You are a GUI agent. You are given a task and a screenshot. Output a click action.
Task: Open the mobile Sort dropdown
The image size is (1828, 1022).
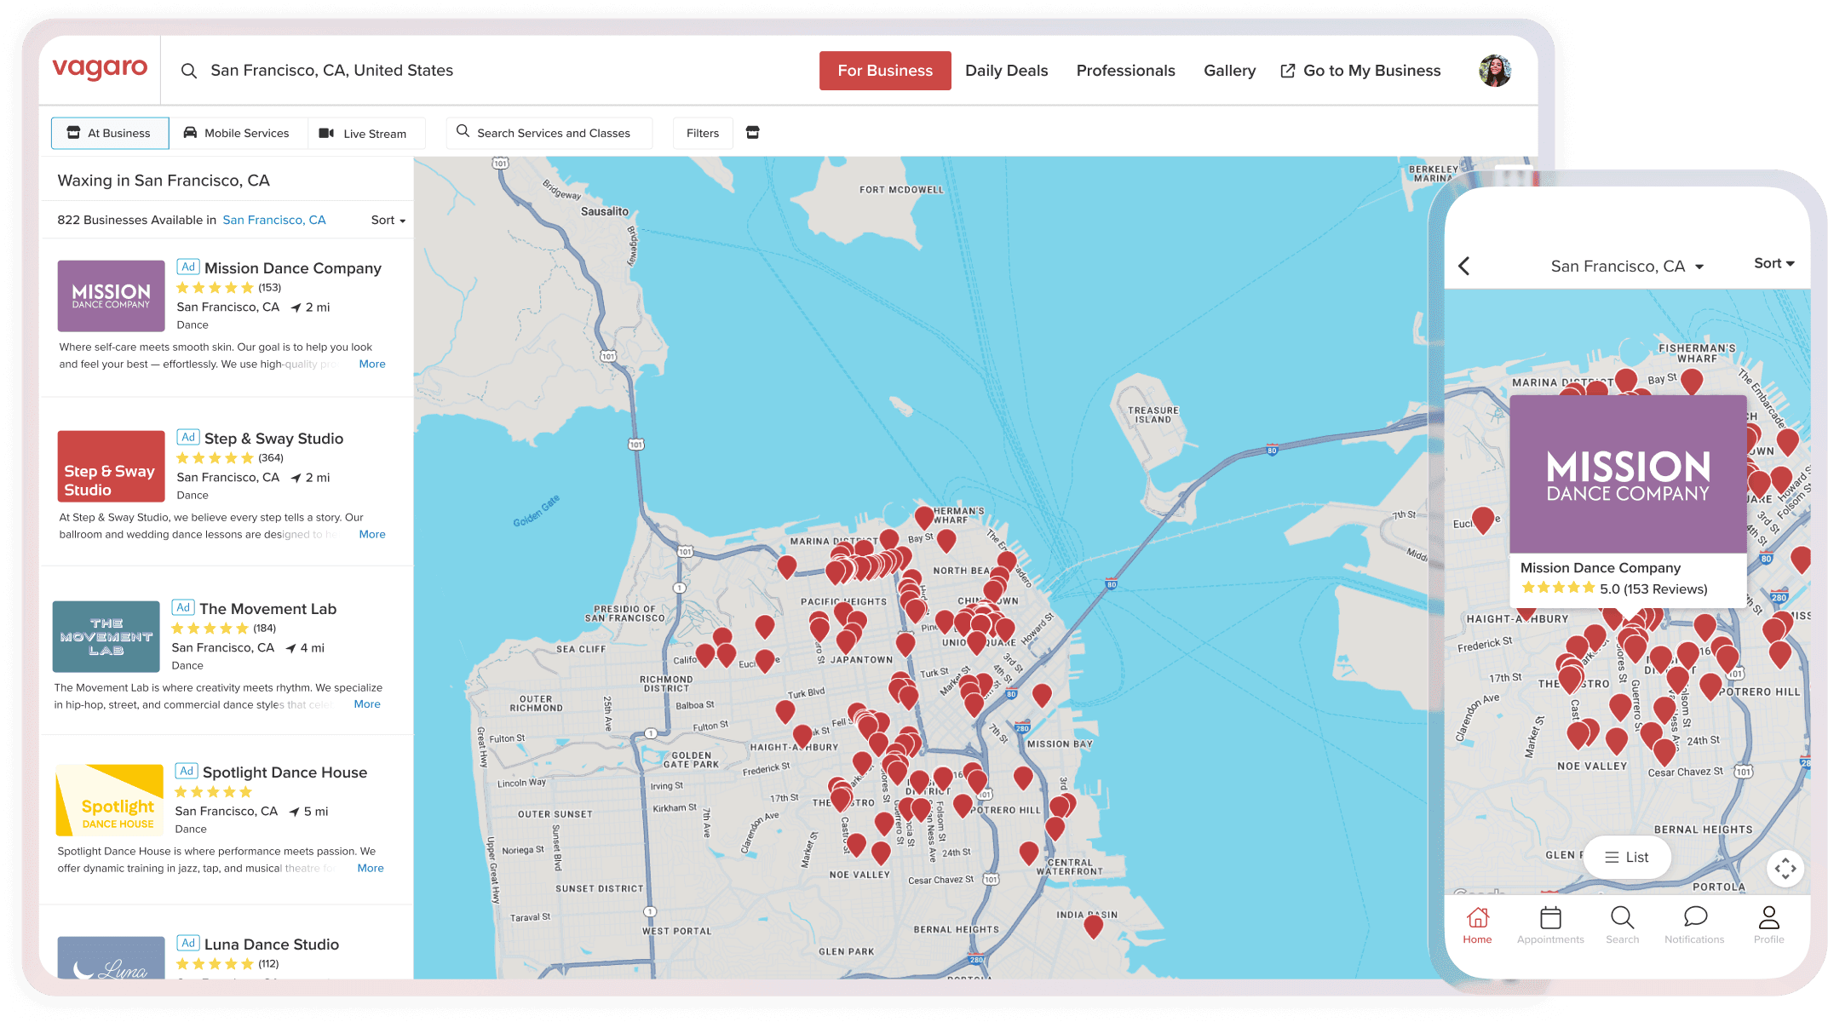1773,263
